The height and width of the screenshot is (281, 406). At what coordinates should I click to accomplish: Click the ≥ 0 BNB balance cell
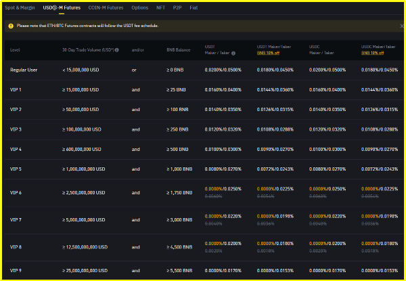coord(175,70)
